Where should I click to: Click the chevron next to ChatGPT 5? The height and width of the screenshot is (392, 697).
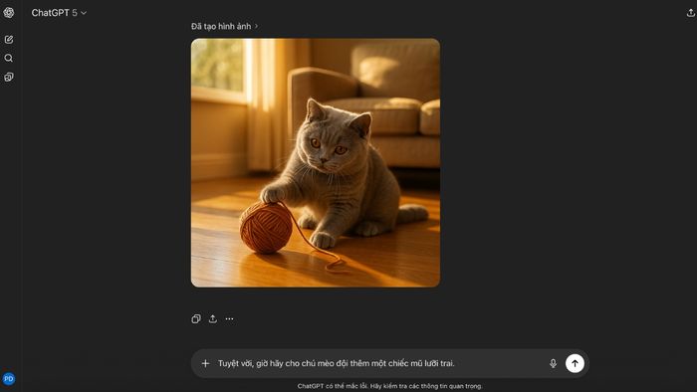[84, 13]
